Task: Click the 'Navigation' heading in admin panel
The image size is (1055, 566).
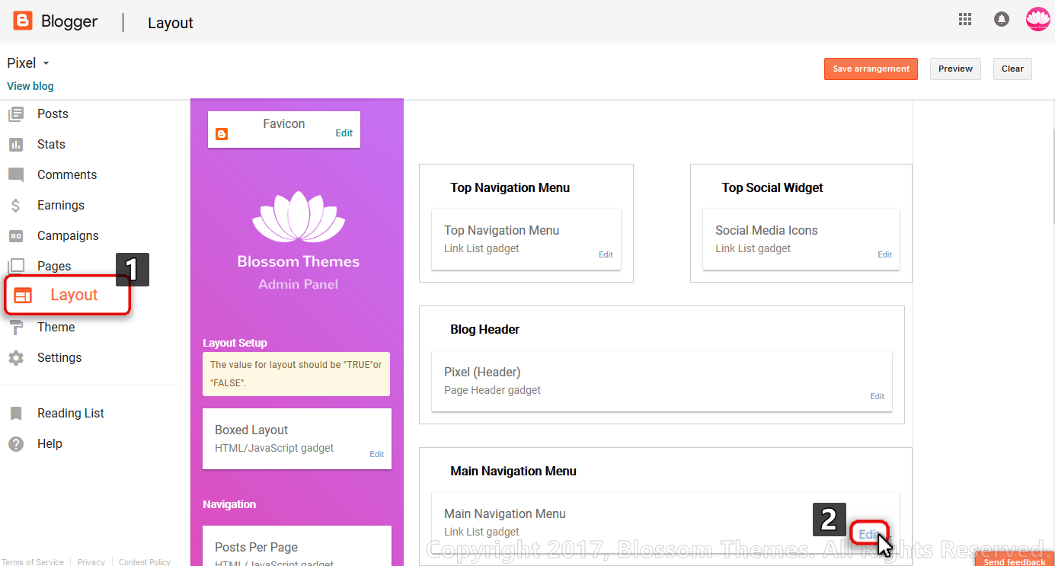Action: [x=229, y=505]
